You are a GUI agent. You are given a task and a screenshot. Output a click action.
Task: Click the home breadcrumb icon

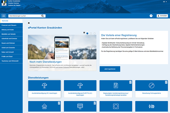coord(29,23)
